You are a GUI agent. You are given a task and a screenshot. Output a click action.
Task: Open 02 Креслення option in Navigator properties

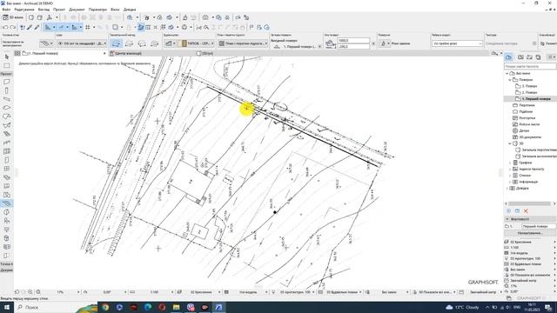point(530,242)
